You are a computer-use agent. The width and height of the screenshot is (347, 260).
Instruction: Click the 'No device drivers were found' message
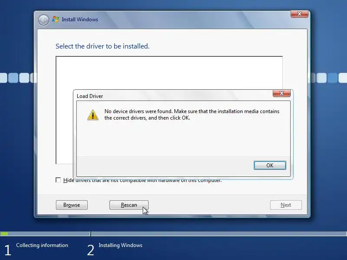[192, 114]
